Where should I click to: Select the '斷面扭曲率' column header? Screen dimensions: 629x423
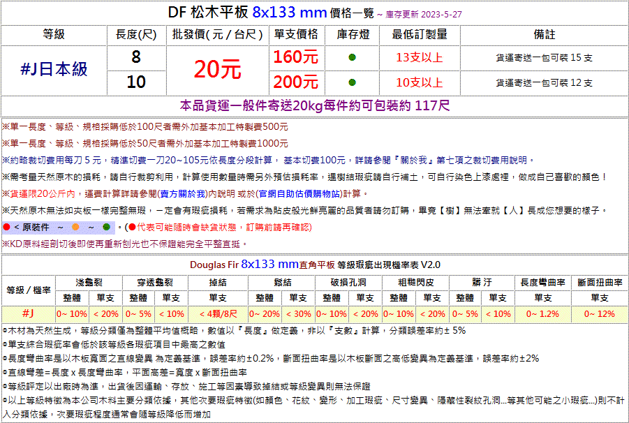[600, 283]
